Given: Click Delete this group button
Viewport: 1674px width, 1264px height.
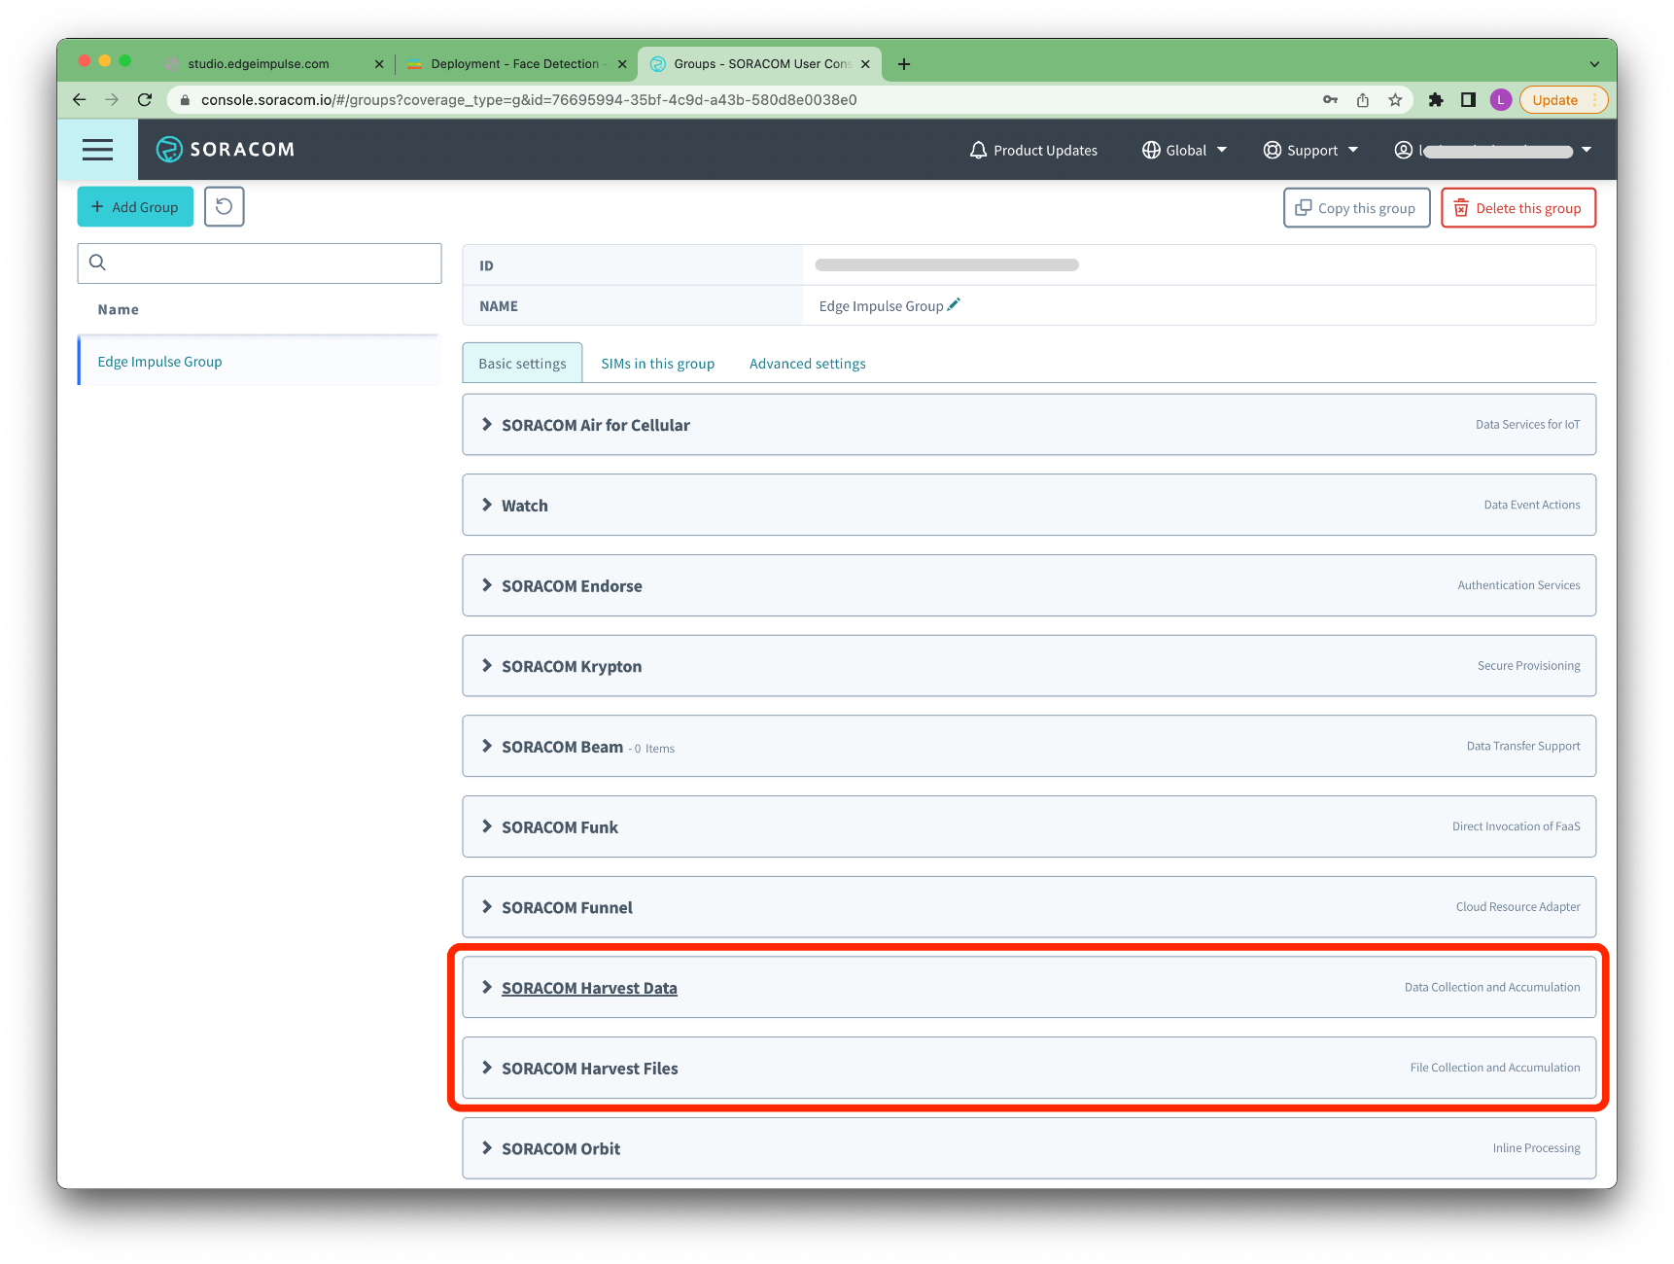Looking at the screenshot, I should (1517, 208).
